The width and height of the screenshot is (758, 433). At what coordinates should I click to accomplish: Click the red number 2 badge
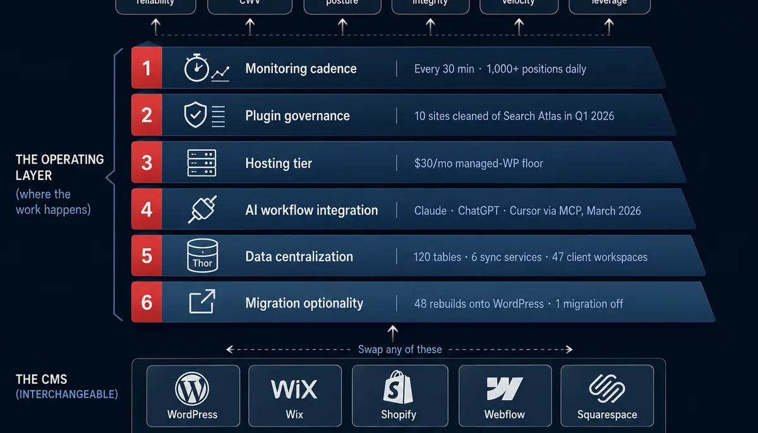(147, 115)
